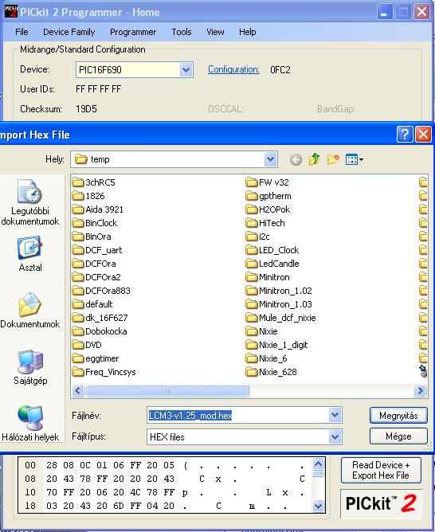Select the 3chRC5 folder
This screenshot has width=435, height=532.
pyautogui.click(x=94, y=182)
